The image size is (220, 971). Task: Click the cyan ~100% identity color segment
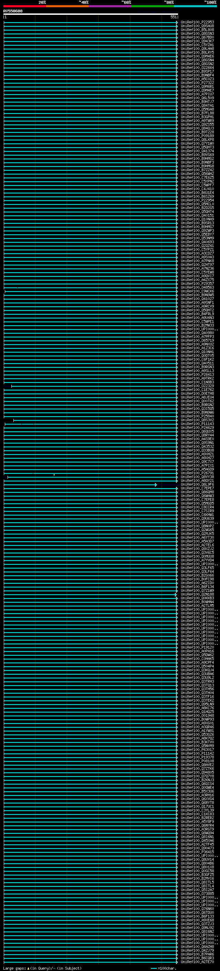pos(196,6)
